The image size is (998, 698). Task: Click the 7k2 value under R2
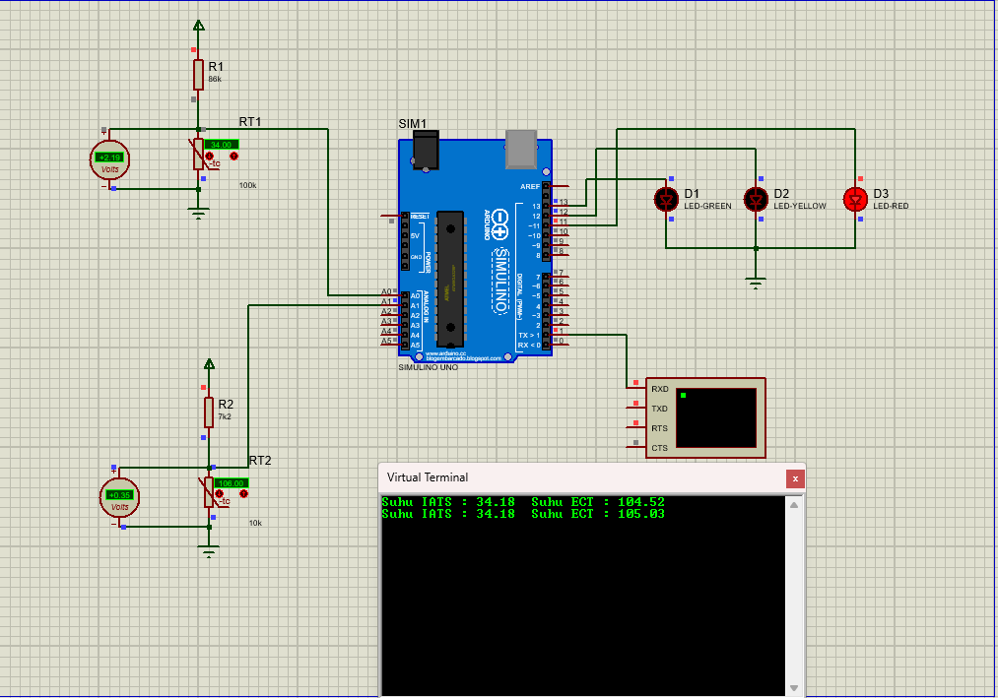[x=225, y=416]
